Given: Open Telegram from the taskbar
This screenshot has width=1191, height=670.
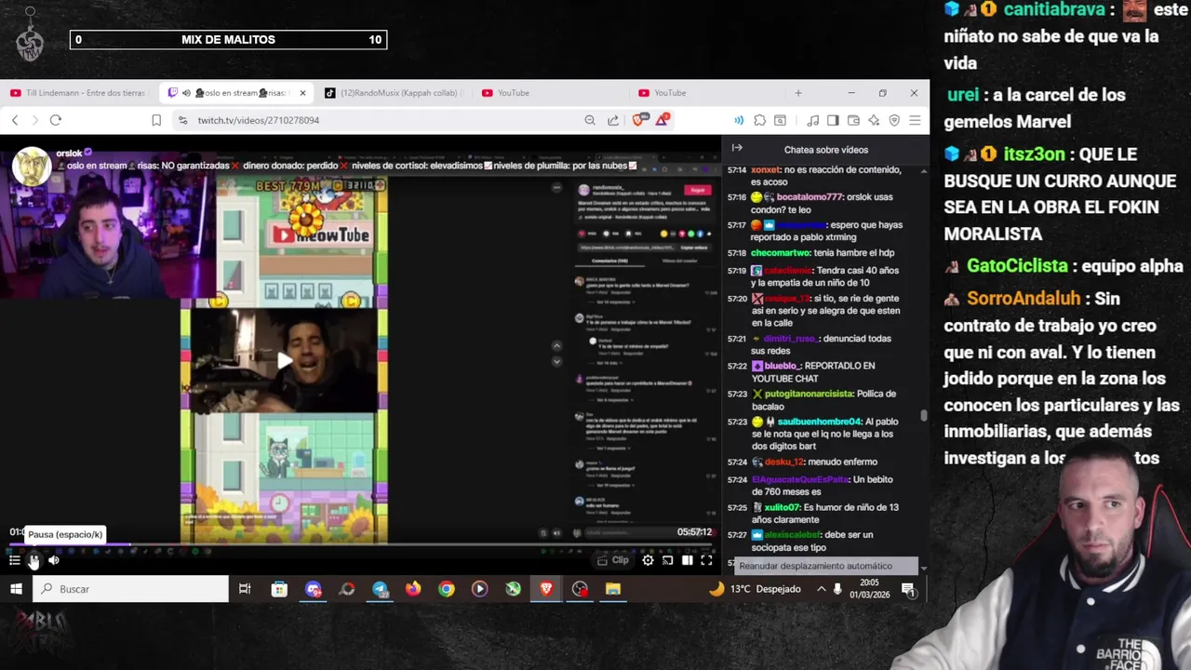Looking at the screenshot, I should (x=380, y=589).
